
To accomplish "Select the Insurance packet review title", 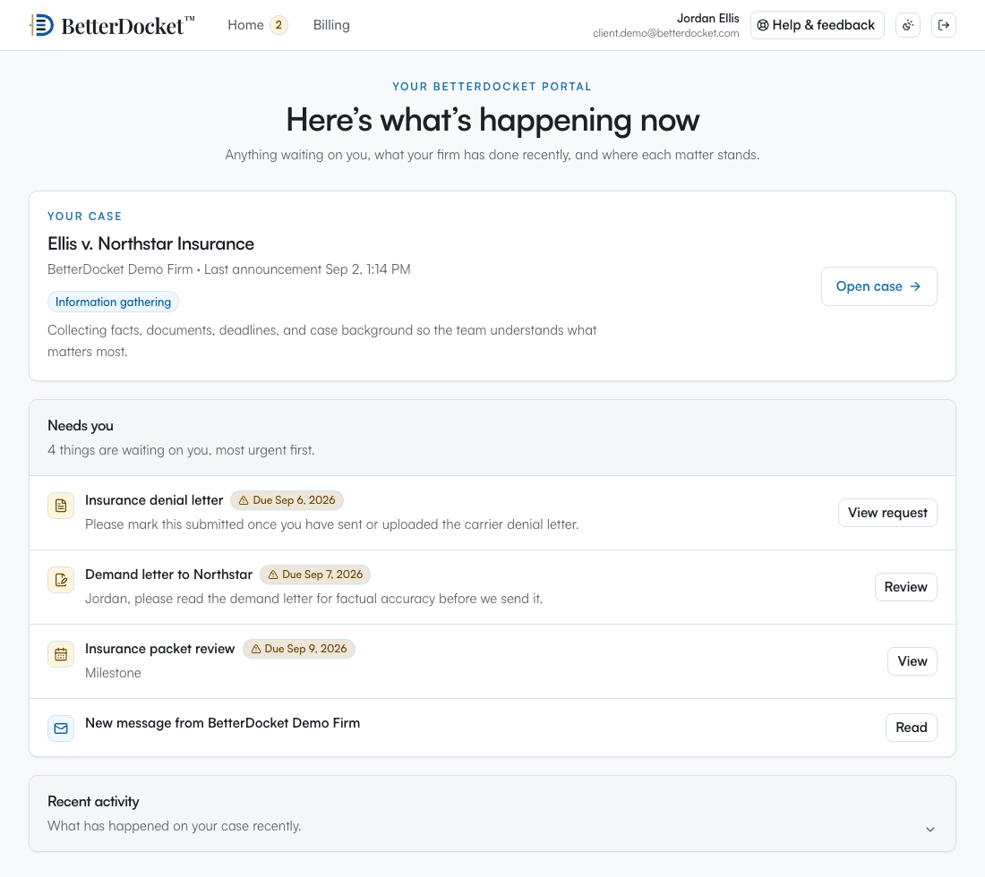I will coord(159,649).
